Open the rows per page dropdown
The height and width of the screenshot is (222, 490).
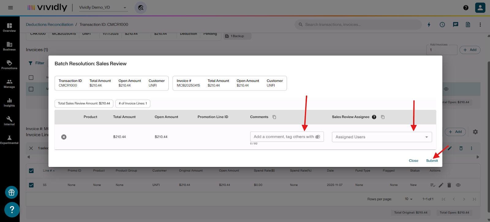pos(409,199)
